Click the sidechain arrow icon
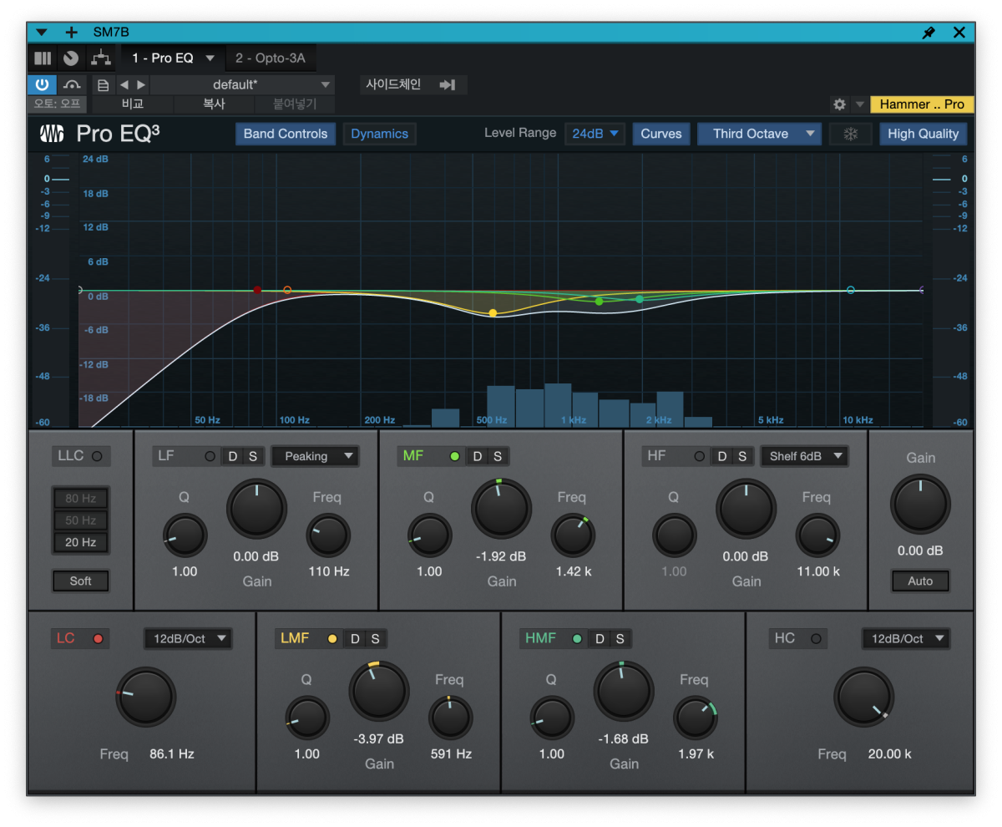The width and height of the screenshot is (1002, 827). coord(448,84)
